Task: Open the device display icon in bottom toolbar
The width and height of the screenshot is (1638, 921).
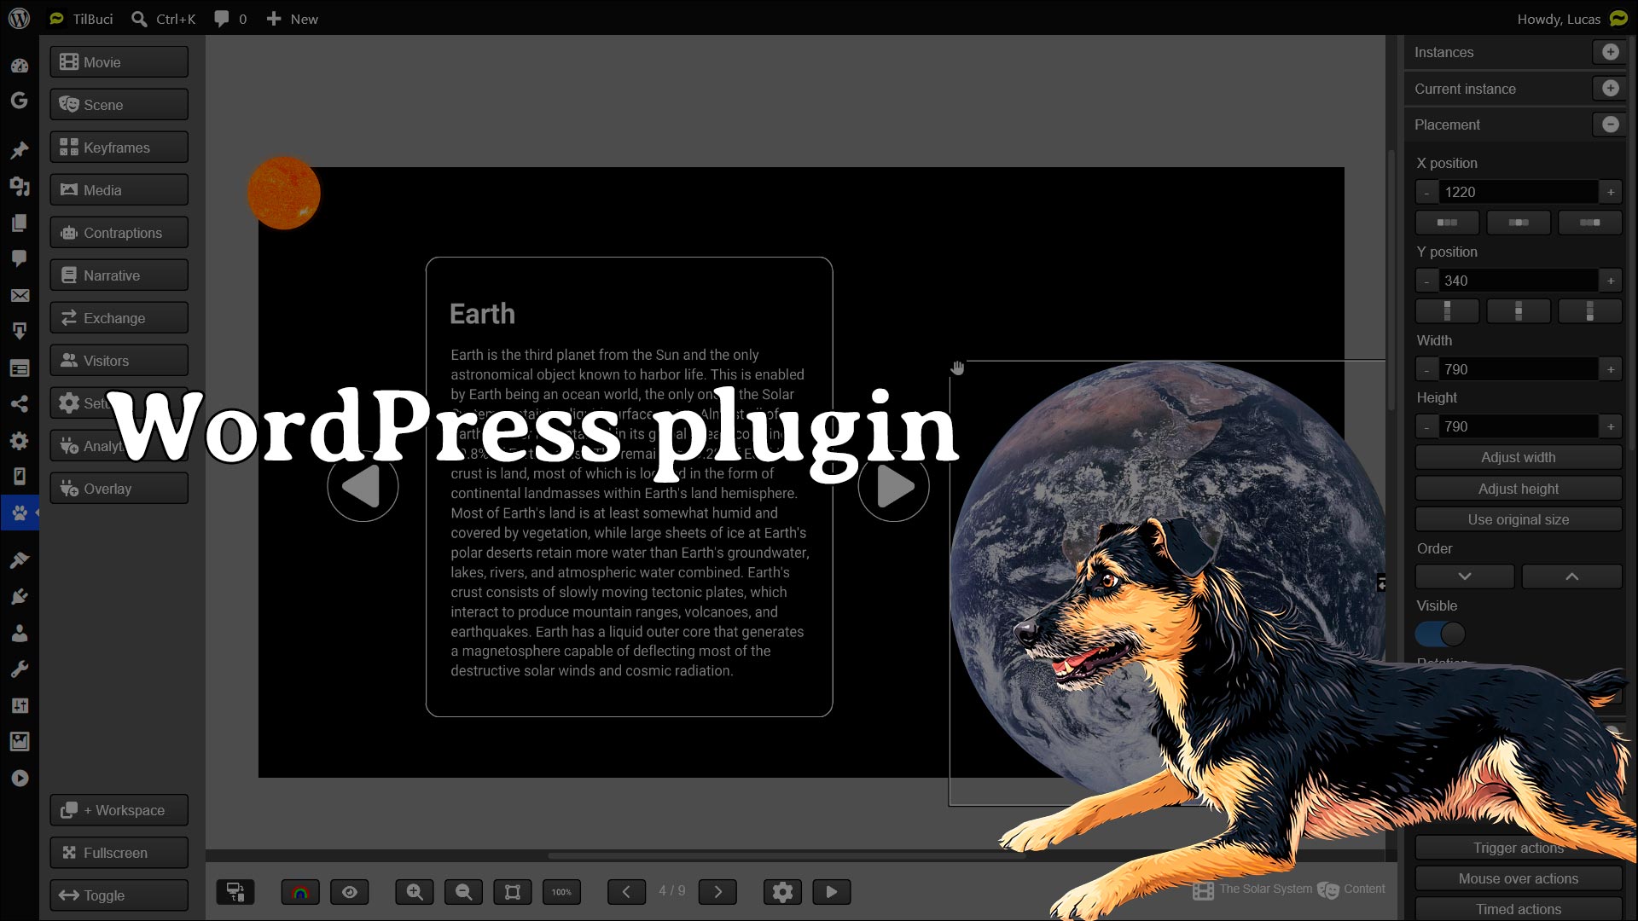Action: click(235, 892)
